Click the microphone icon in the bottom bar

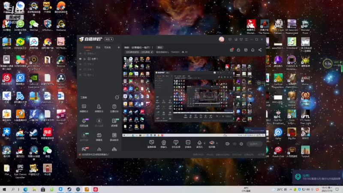(199, 143)
